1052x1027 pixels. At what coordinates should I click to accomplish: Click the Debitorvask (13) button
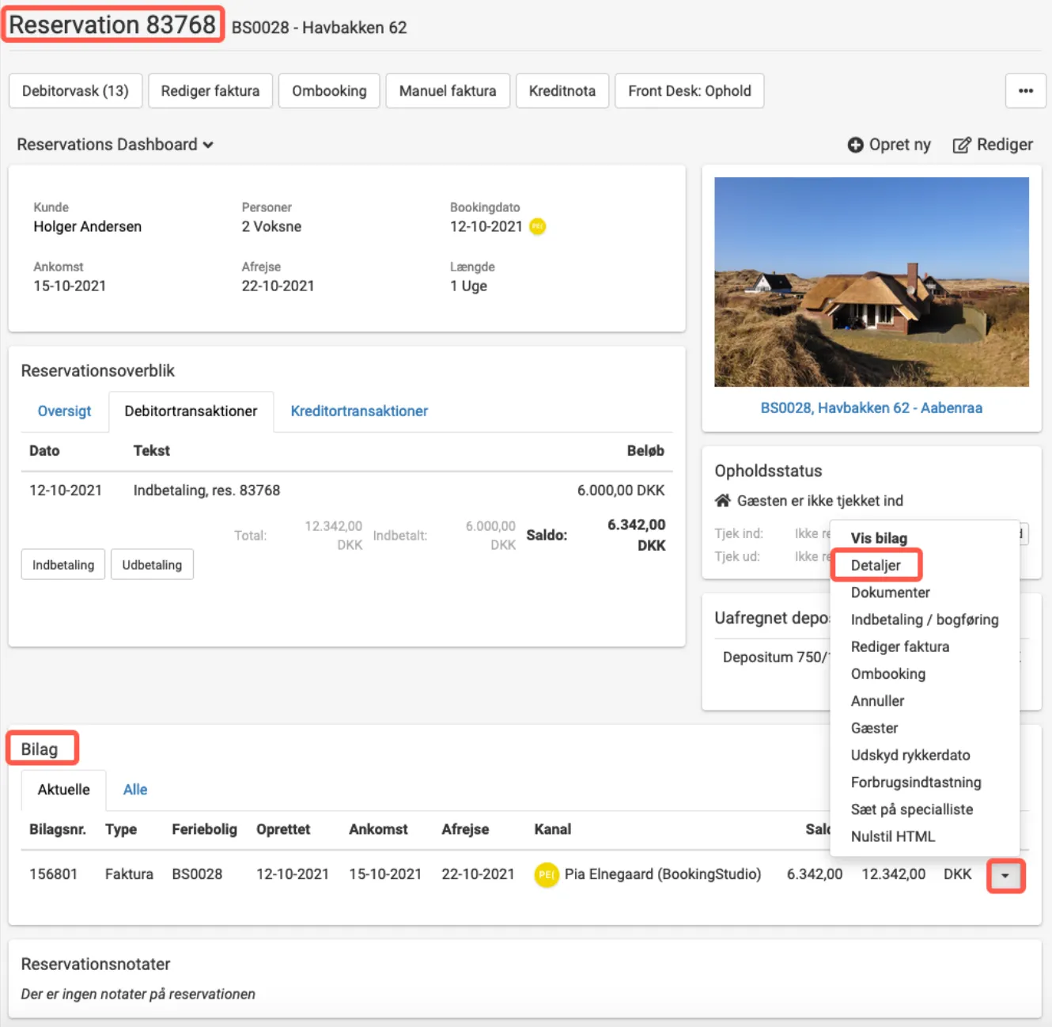pos(75,90)
